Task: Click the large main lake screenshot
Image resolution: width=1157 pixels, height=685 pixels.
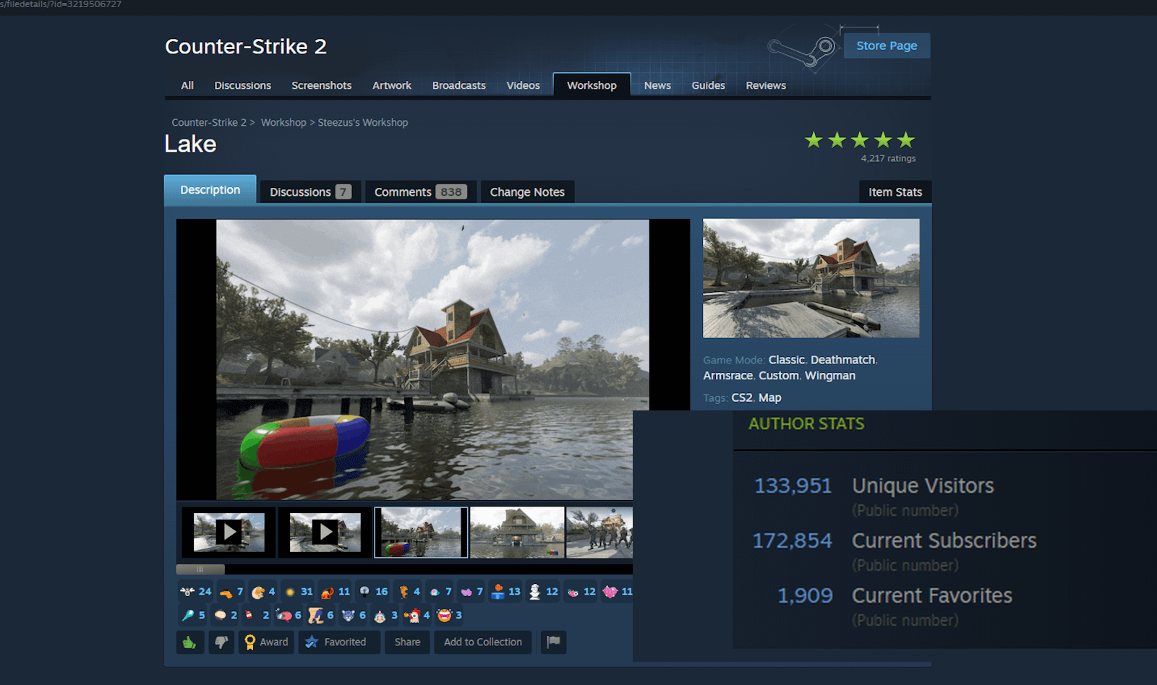Action: click(x=432, y=359)
